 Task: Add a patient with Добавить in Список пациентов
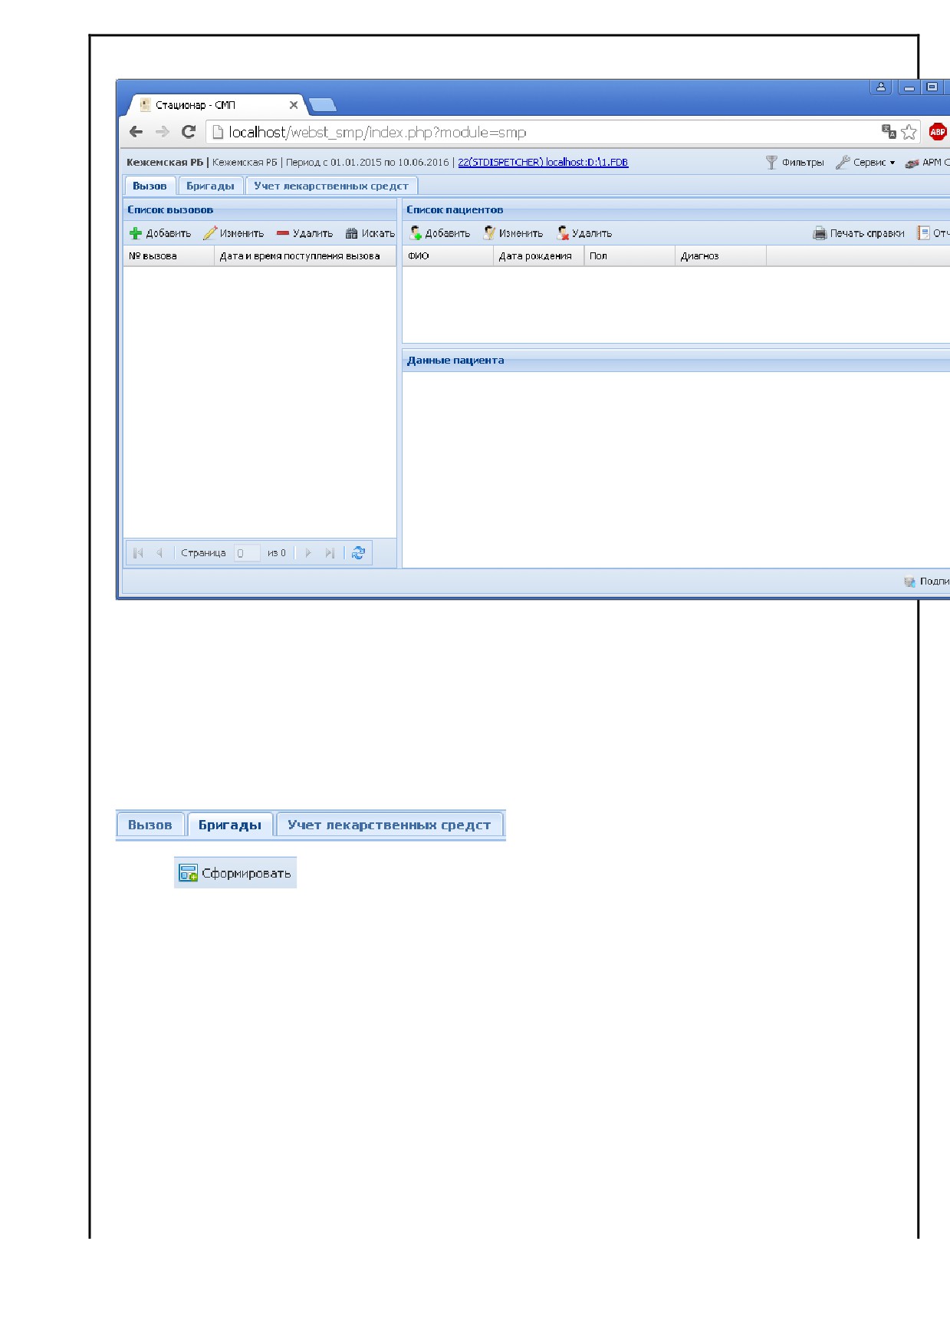click(439, 233)
